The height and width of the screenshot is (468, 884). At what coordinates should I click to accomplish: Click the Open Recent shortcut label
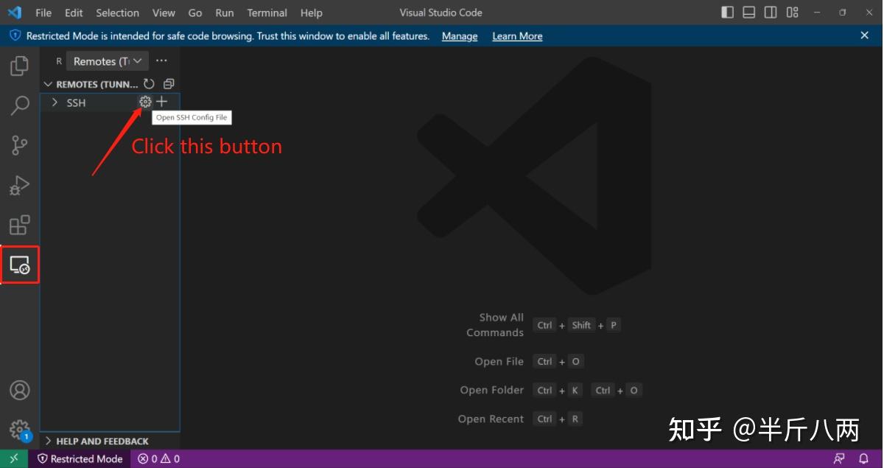[491, 419]
